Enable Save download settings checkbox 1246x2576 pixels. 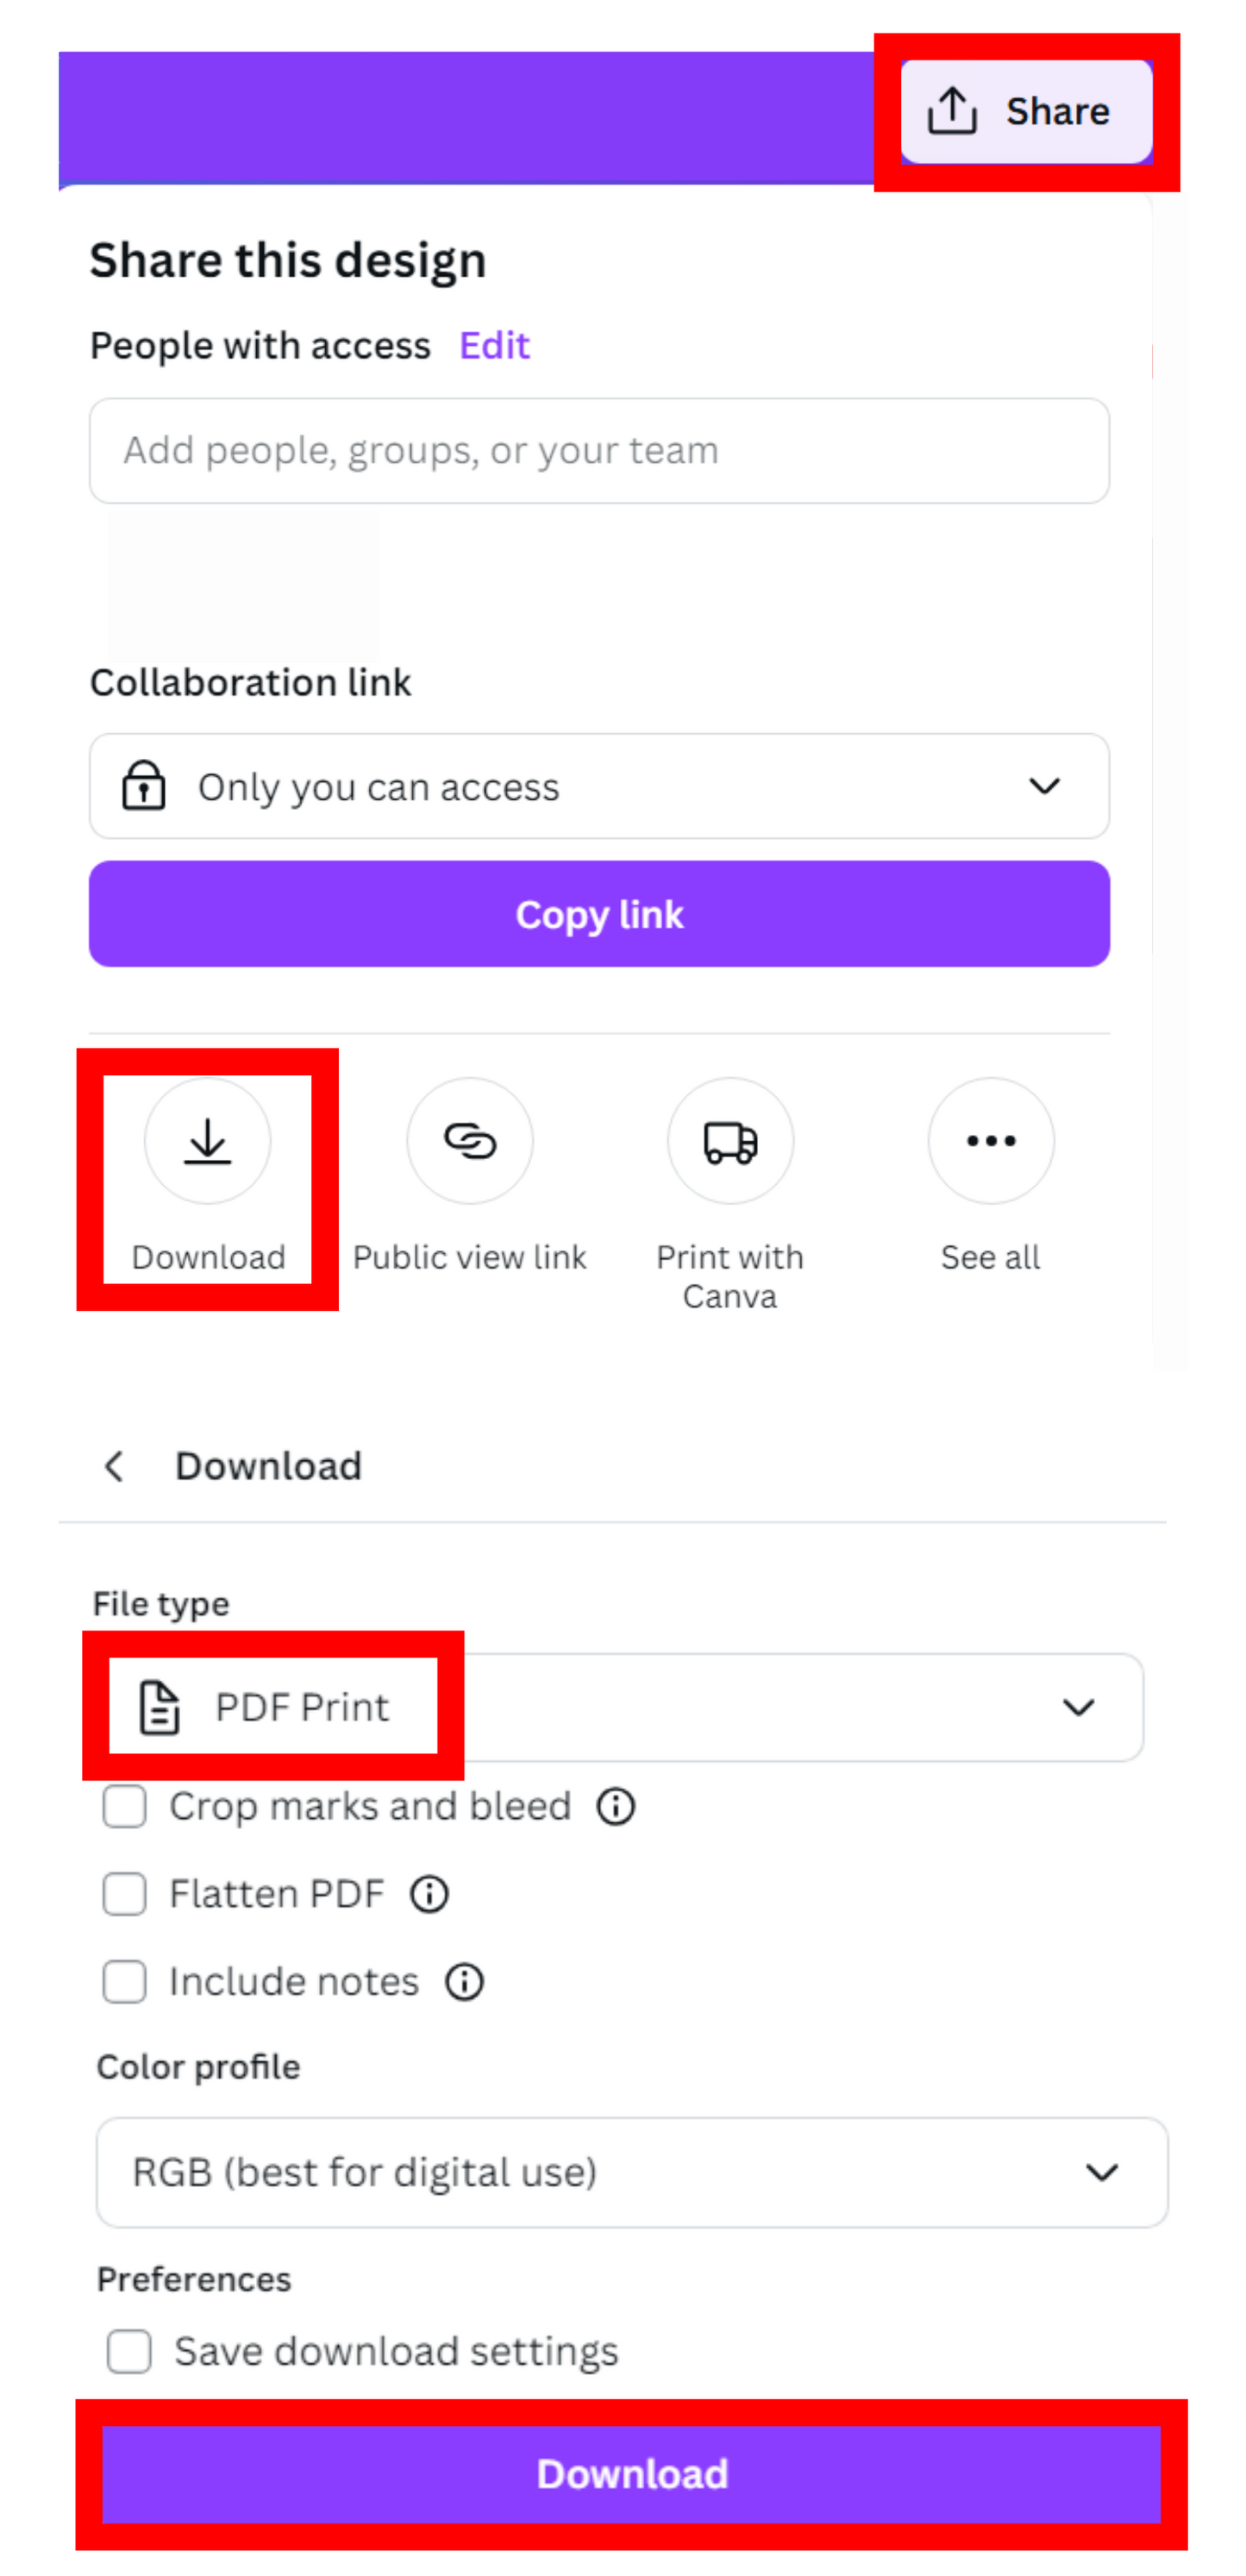click(x=130, y=2352)
